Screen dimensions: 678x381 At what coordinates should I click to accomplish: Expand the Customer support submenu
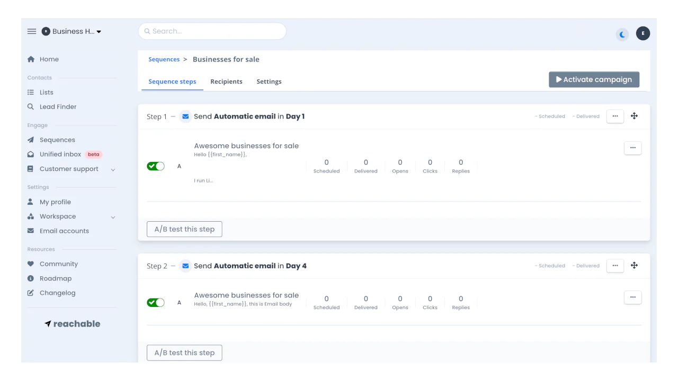[113, 169]
